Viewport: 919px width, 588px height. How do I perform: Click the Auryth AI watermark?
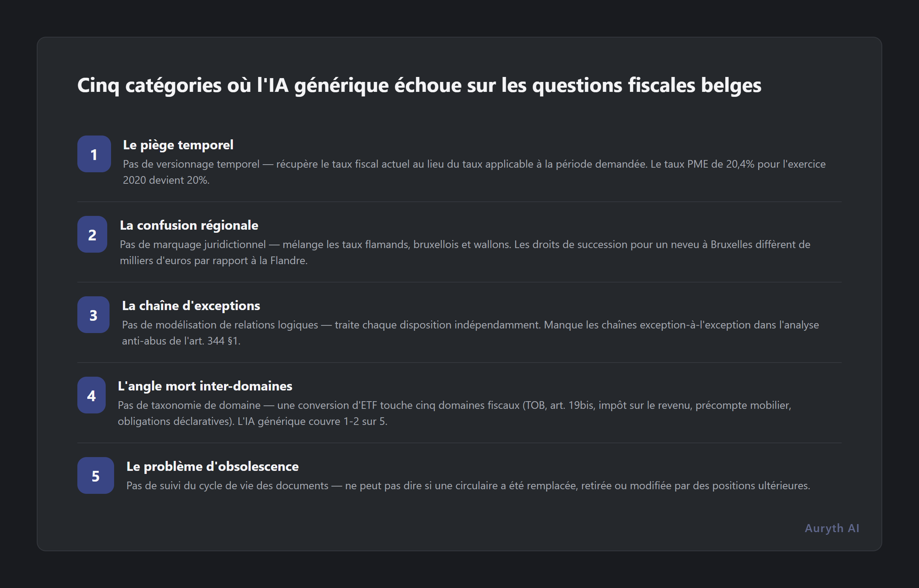coord(832,528)
